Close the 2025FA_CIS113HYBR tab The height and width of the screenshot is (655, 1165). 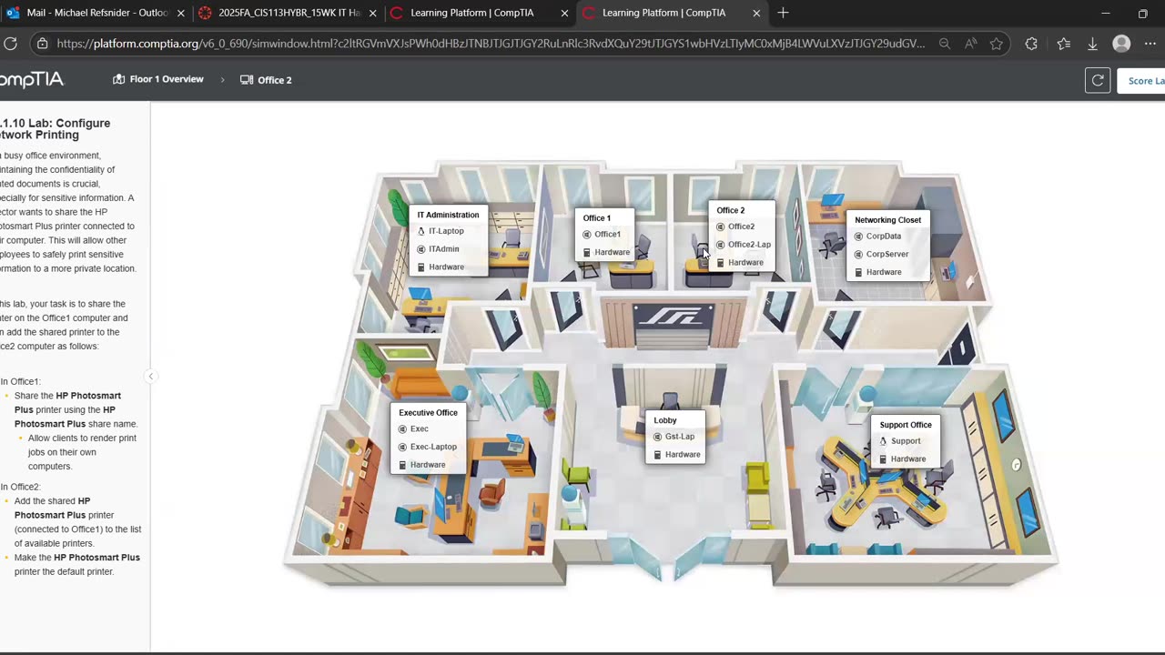click(372, 13)
